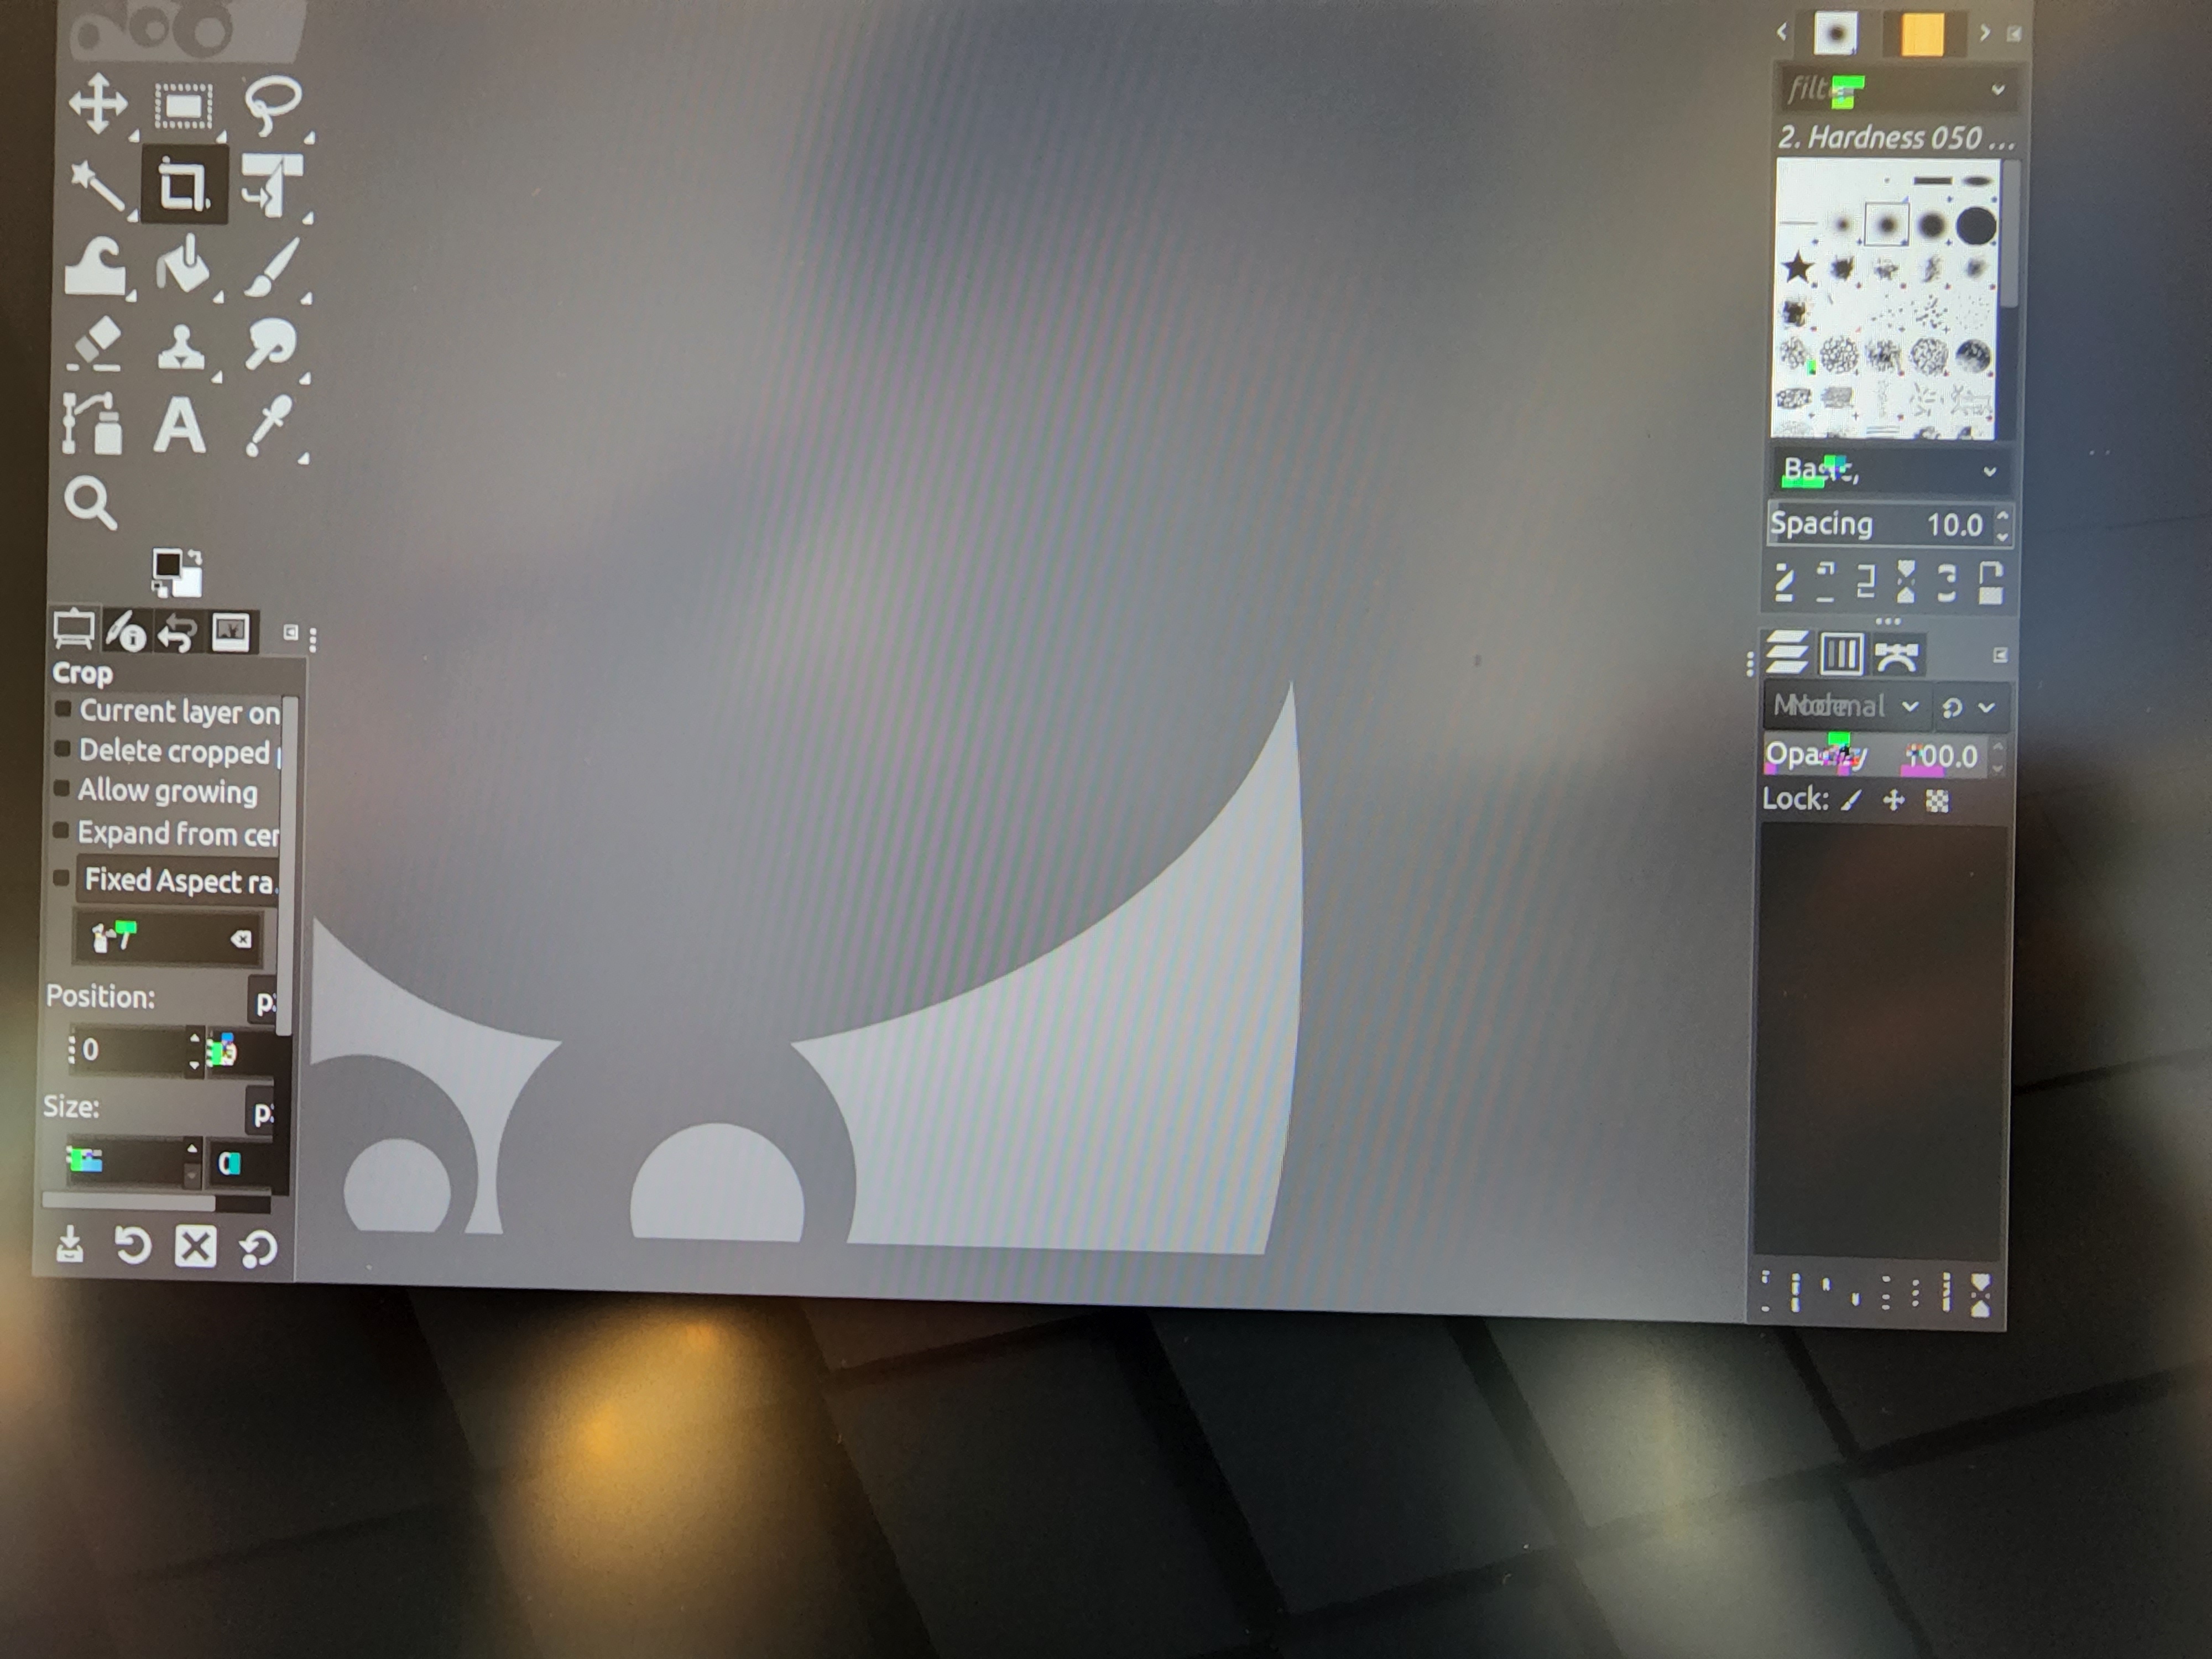Select the Text tool
Screen dimensions: 2212x1659
(180, 425)
